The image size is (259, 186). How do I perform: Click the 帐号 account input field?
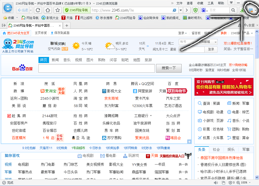click(188, 42)
